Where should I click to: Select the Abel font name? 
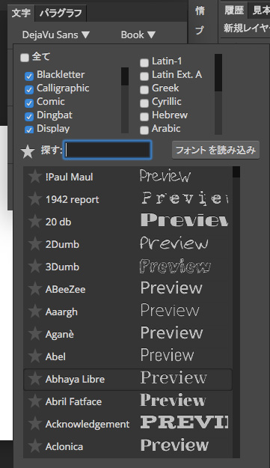(x=55, y=356)
